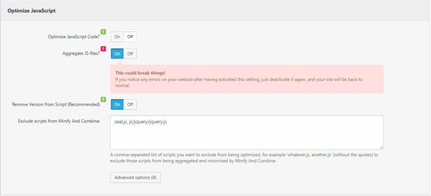431x196 pixels.
Task: Switch Aggregate JS-files to Off
Action: tap(130, 54)
